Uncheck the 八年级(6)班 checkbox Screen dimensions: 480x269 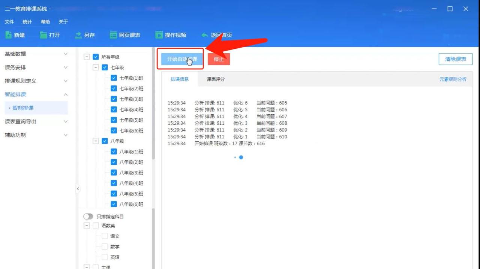114,204
